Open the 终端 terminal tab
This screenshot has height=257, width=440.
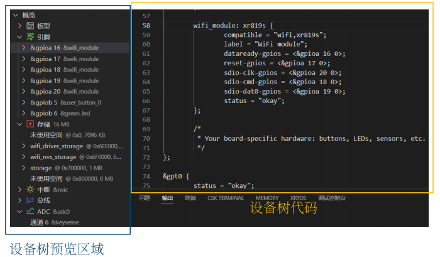190,198
